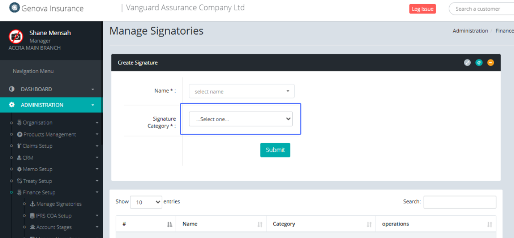Change the entries-per-page dropdown showing 10
514x238 pixels.
click(x=146, y=202)
